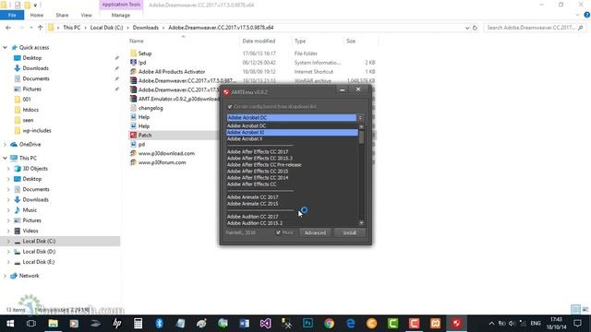
Task: Go up one folder level in Explorer
Action: pyautogui.click(x=40, y=28)
